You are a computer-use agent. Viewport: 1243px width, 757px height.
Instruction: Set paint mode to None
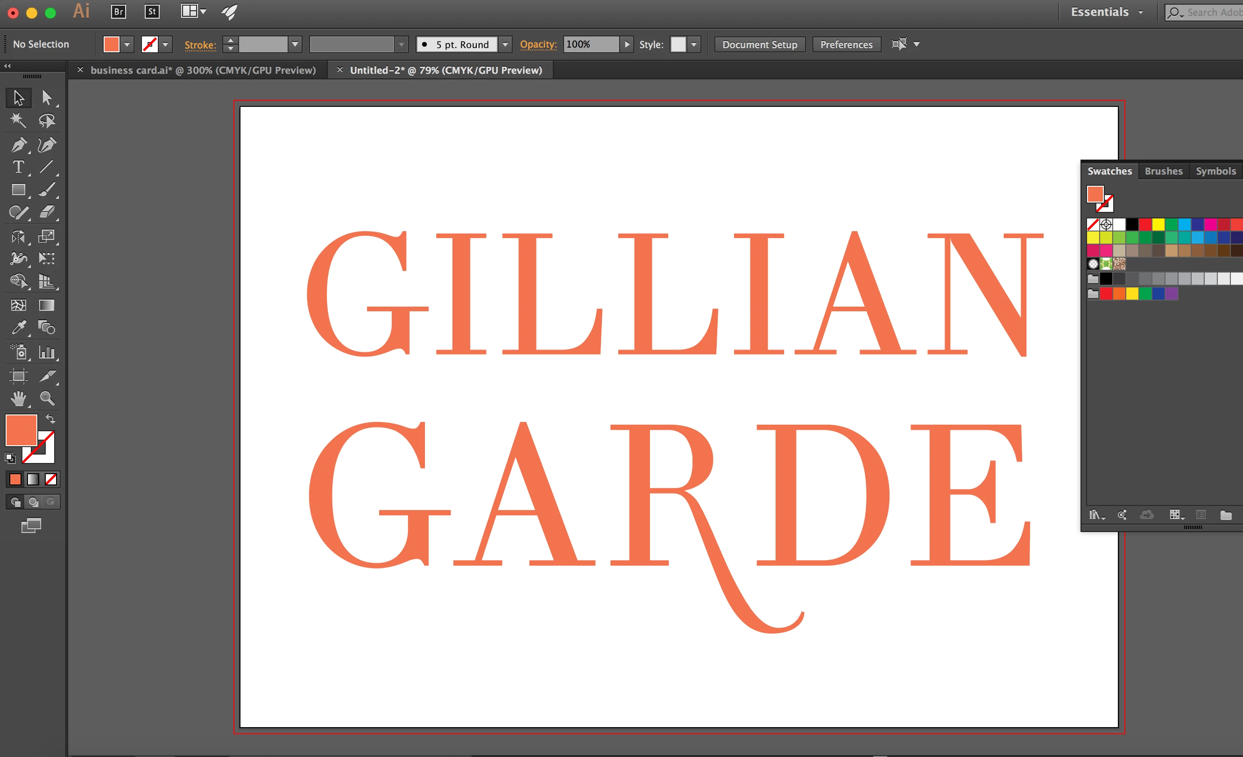click(x=51, y=479)
